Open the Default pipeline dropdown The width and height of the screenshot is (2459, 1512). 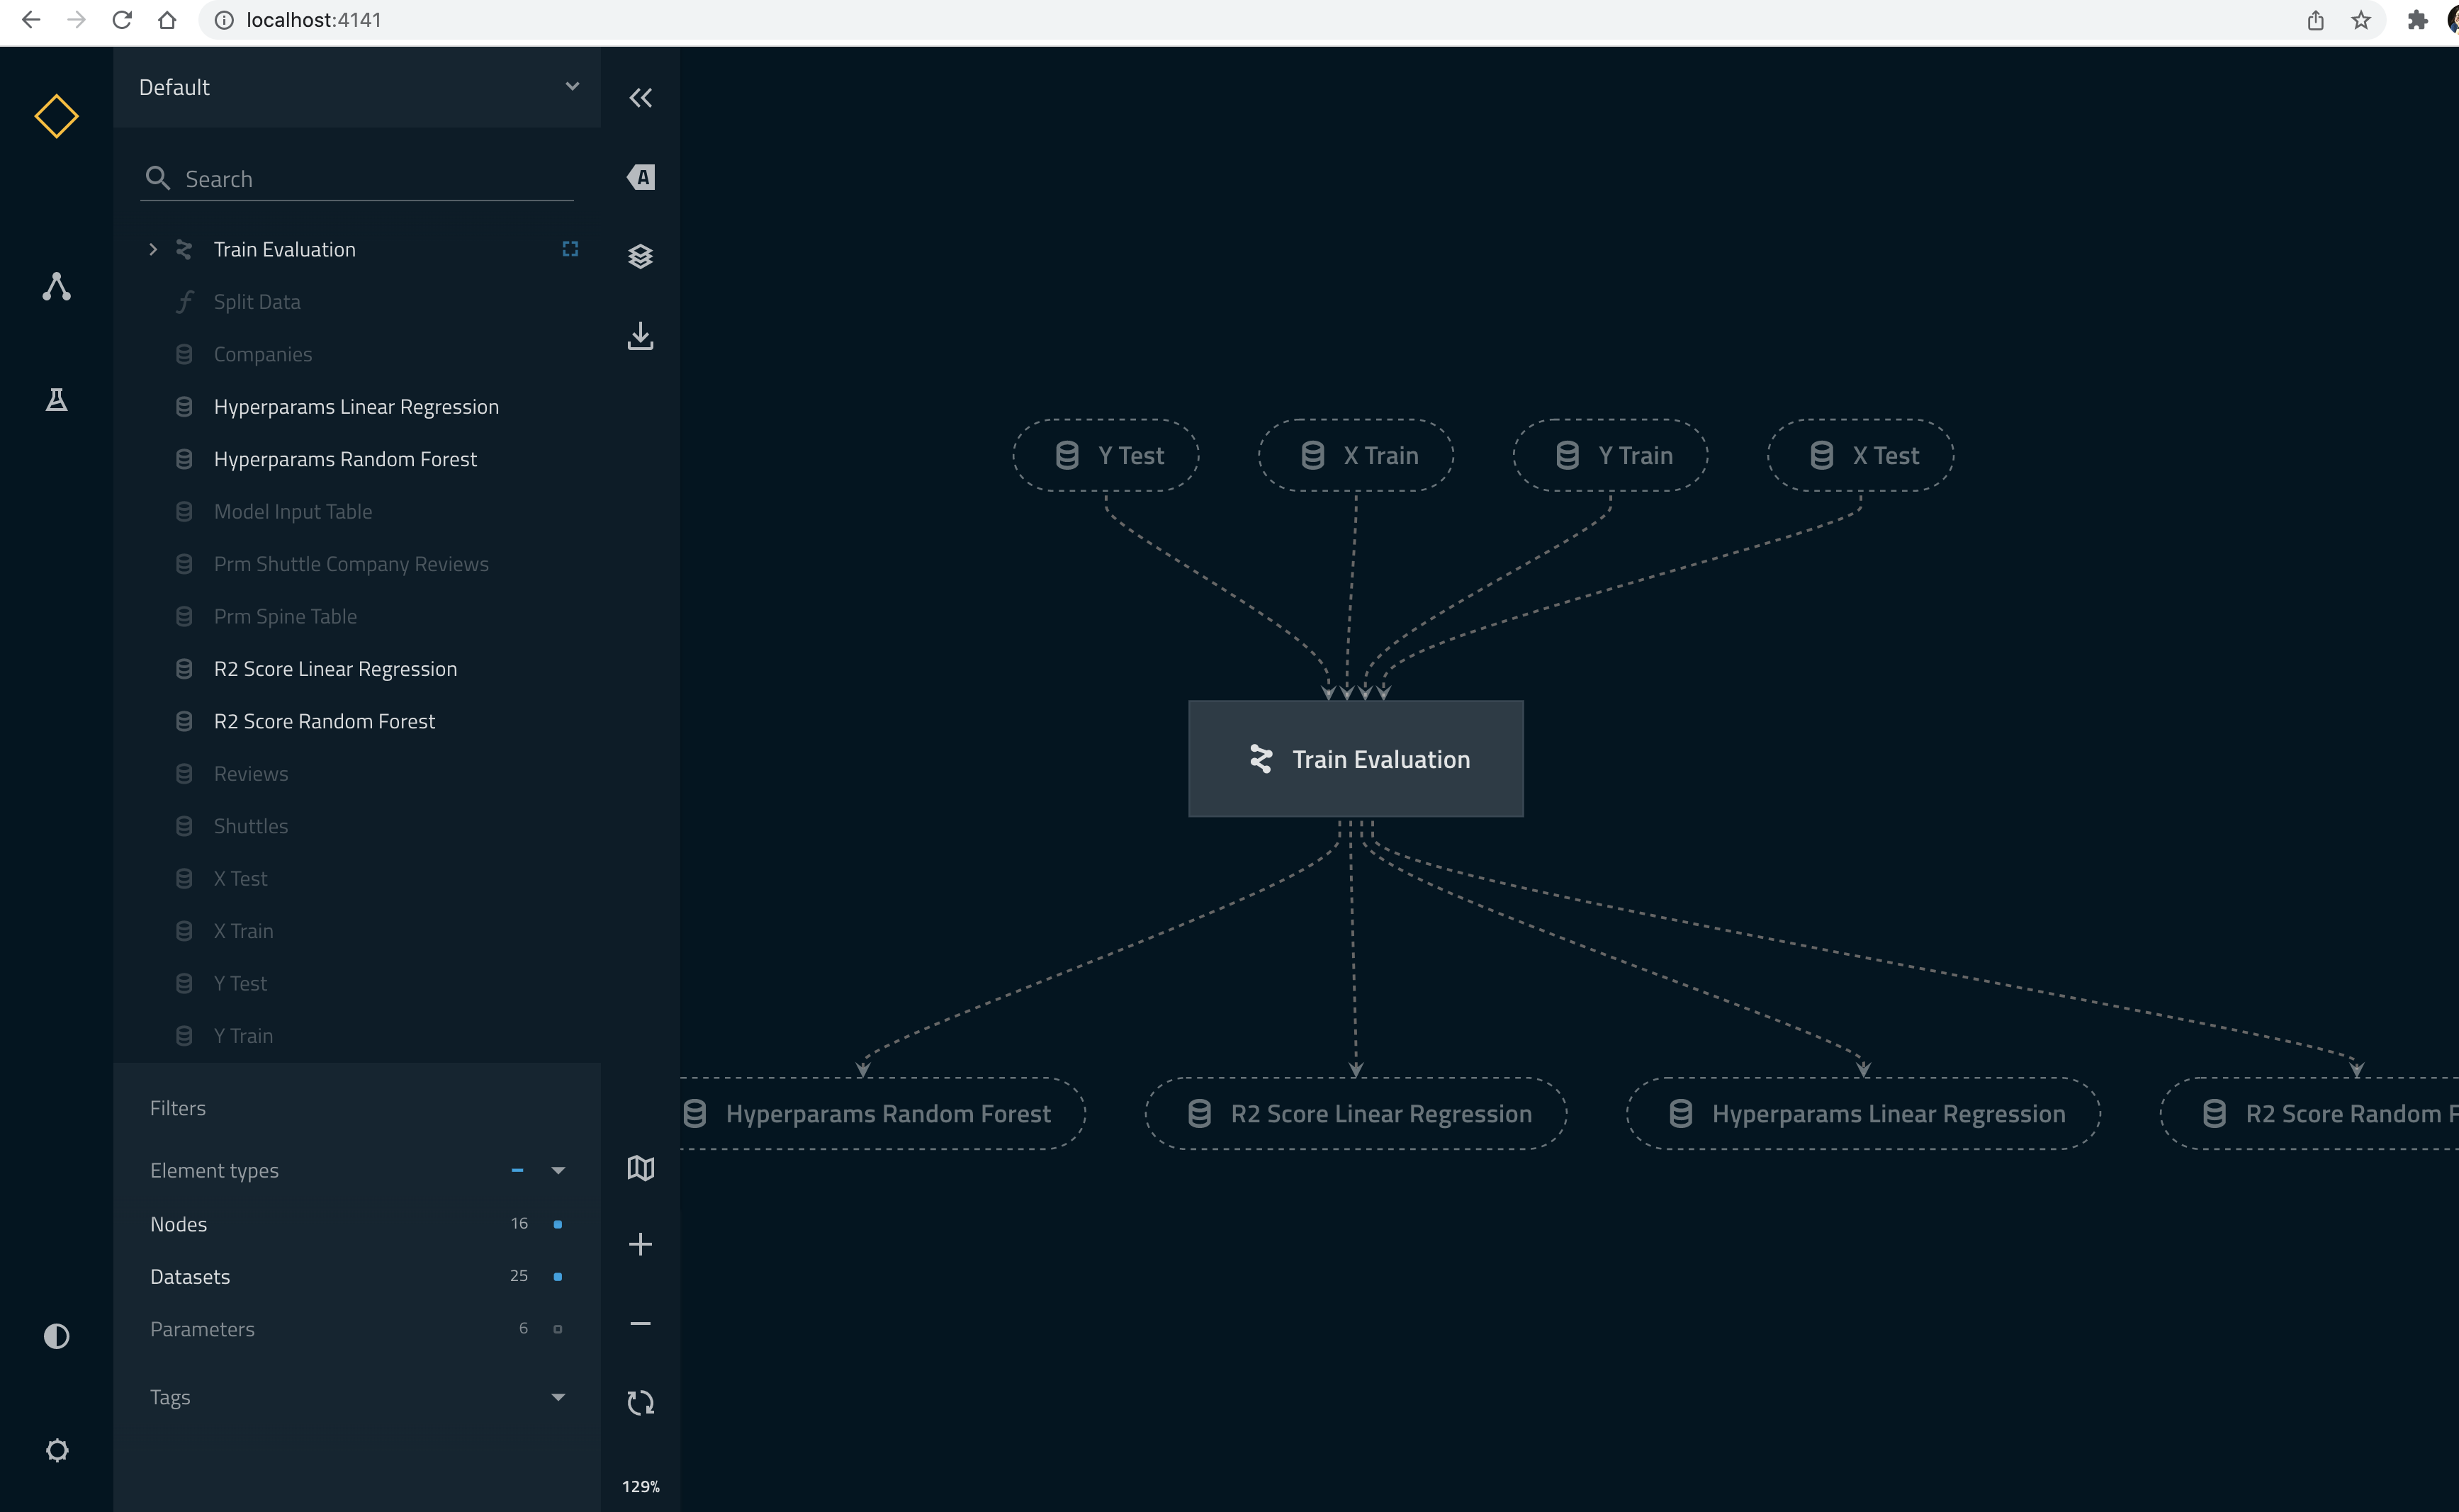tap(357, 87)
